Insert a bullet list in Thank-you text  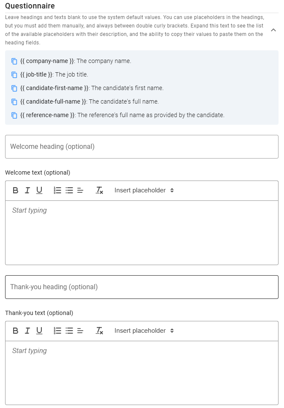pyautogui.click(x=68, y=331)
